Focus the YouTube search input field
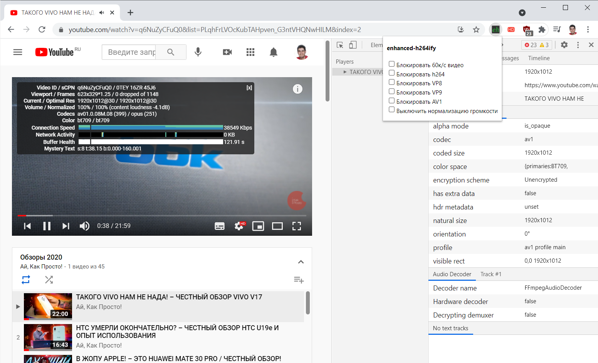598x363 pixels. tap(129, 52)
